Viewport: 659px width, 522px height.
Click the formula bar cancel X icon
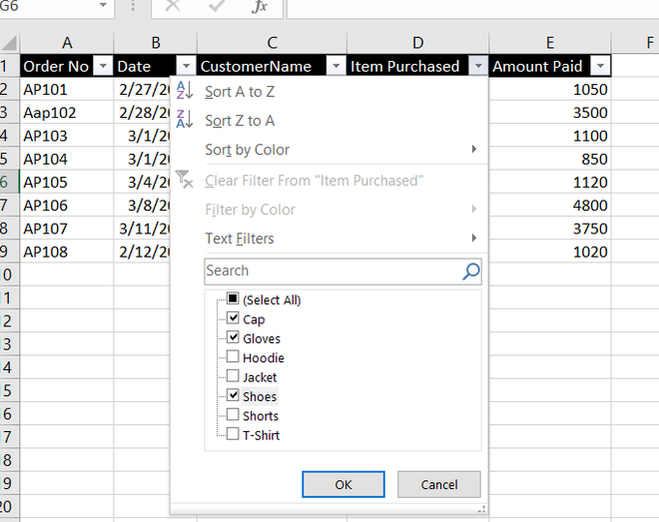pos(173,7)
